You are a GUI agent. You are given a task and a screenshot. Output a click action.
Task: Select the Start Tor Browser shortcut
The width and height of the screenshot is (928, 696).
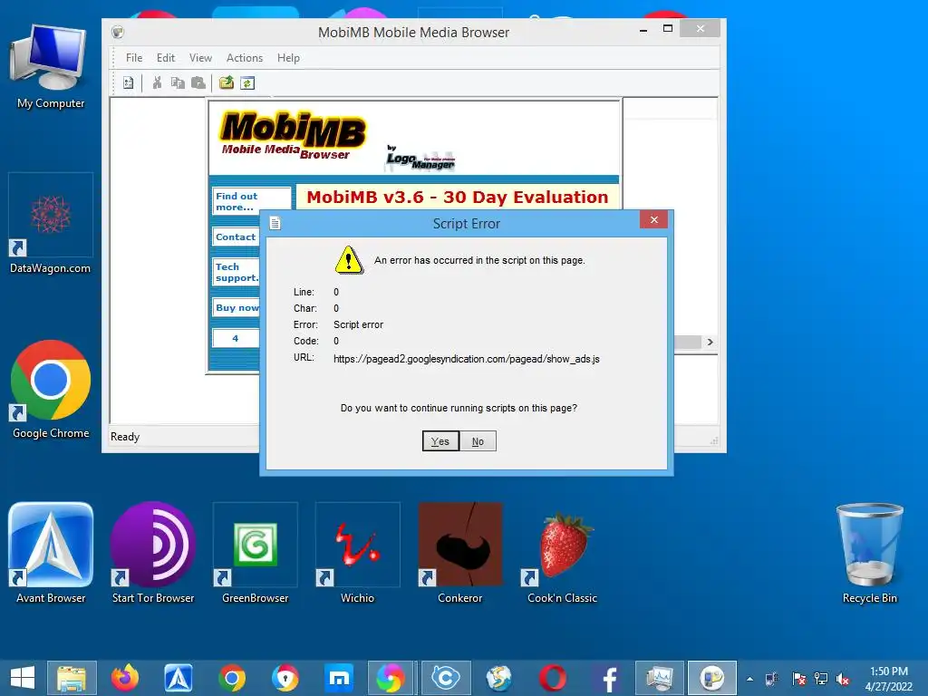[x=152, y=553]
